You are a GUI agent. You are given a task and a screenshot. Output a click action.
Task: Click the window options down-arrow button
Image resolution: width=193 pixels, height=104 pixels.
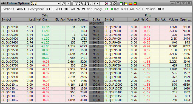[183, 3]
